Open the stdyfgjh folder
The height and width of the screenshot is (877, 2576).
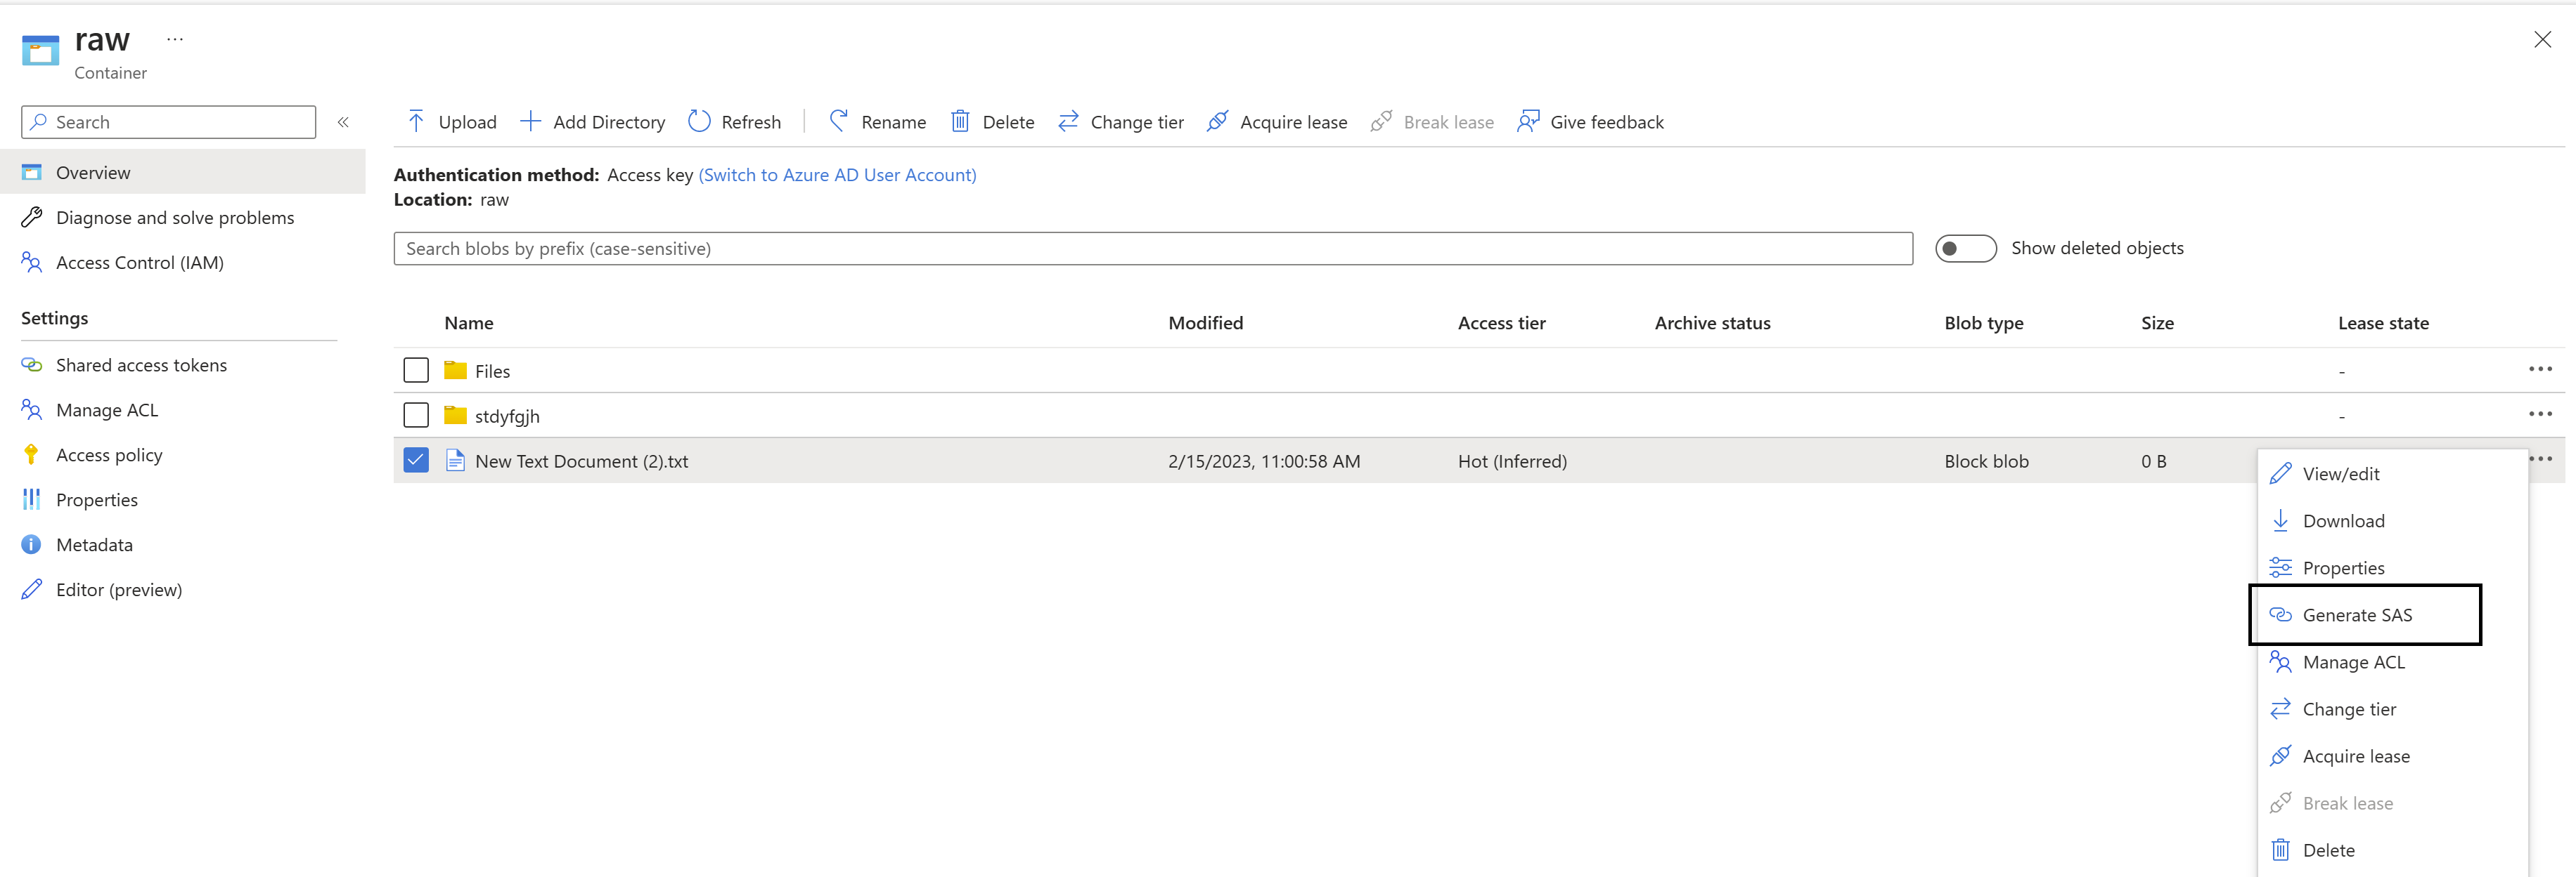[507, 416]
